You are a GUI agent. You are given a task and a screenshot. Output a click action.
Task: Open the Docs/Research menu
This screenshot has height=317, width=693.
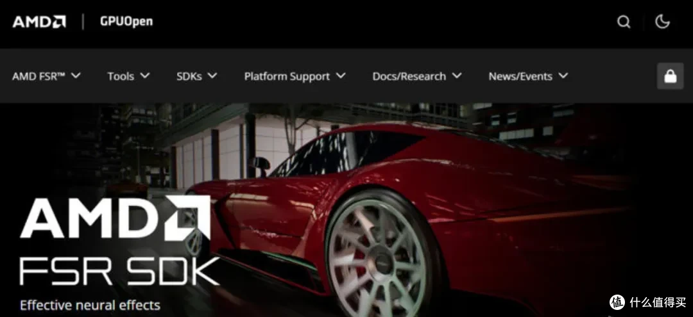click(x=409, y=76)
